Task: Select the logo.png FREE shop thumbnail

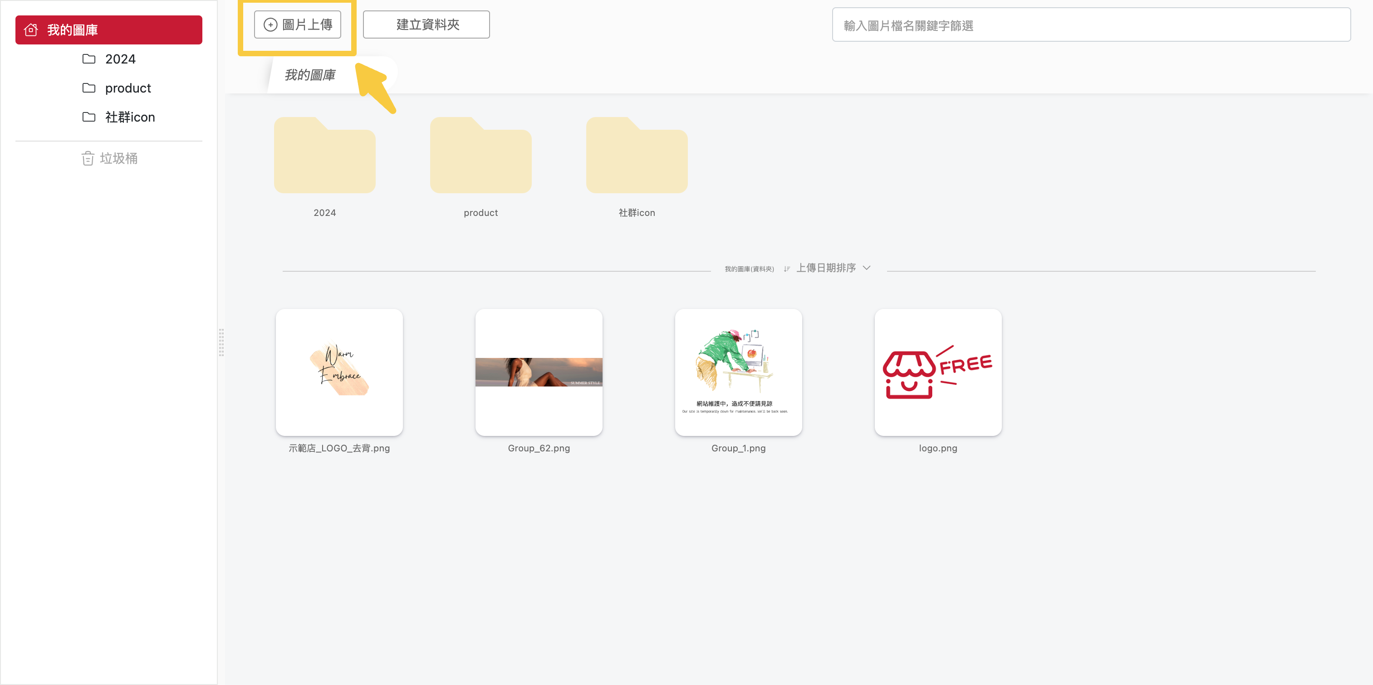Action: click(x=938, y=372)
